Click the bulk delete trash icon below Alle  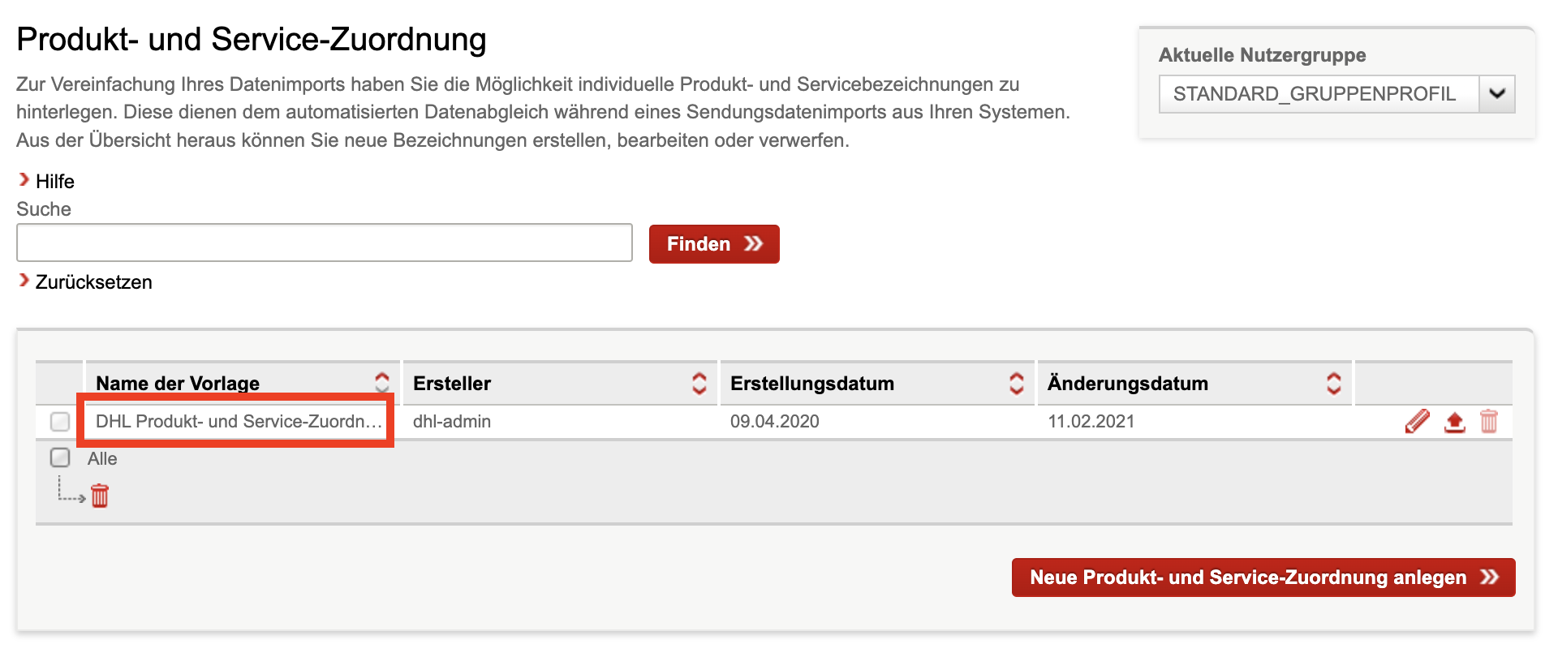click(x=100, y=496)
